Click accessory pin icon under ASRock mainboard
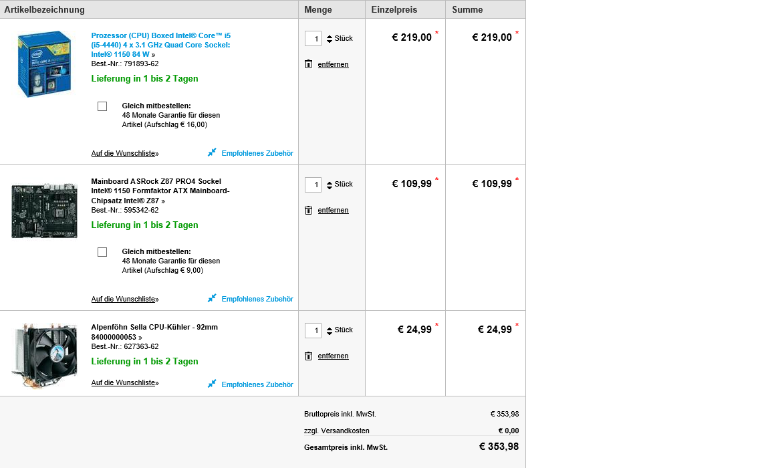 tap(212, 299)
